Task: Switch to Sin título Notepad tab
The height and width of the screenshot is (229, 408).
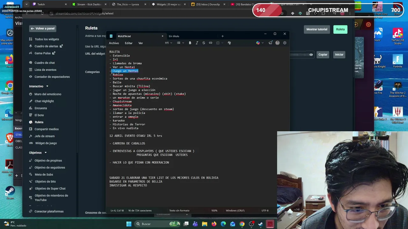Action: [x=174, y=36]
